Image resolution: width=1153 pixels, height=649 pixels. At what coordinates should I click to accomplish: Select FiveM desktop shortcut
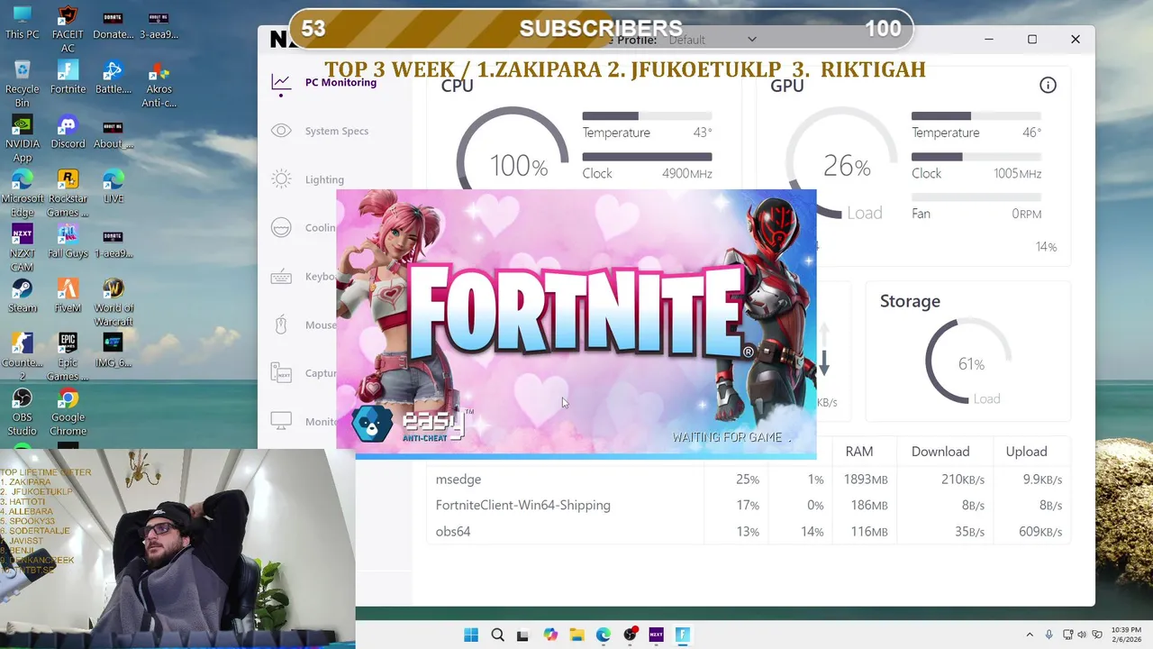68,296
